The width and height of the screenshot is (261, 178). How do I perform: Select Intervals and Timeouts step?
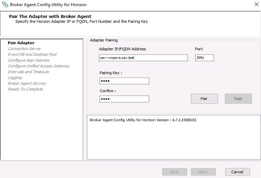[x=28, y=72]
